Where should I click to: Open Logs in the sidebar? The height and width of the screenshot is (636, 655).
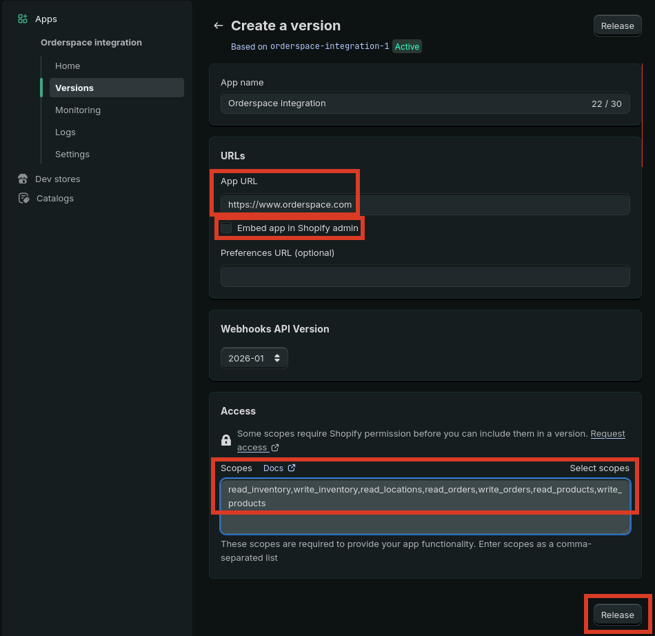[x=65, y=132]
